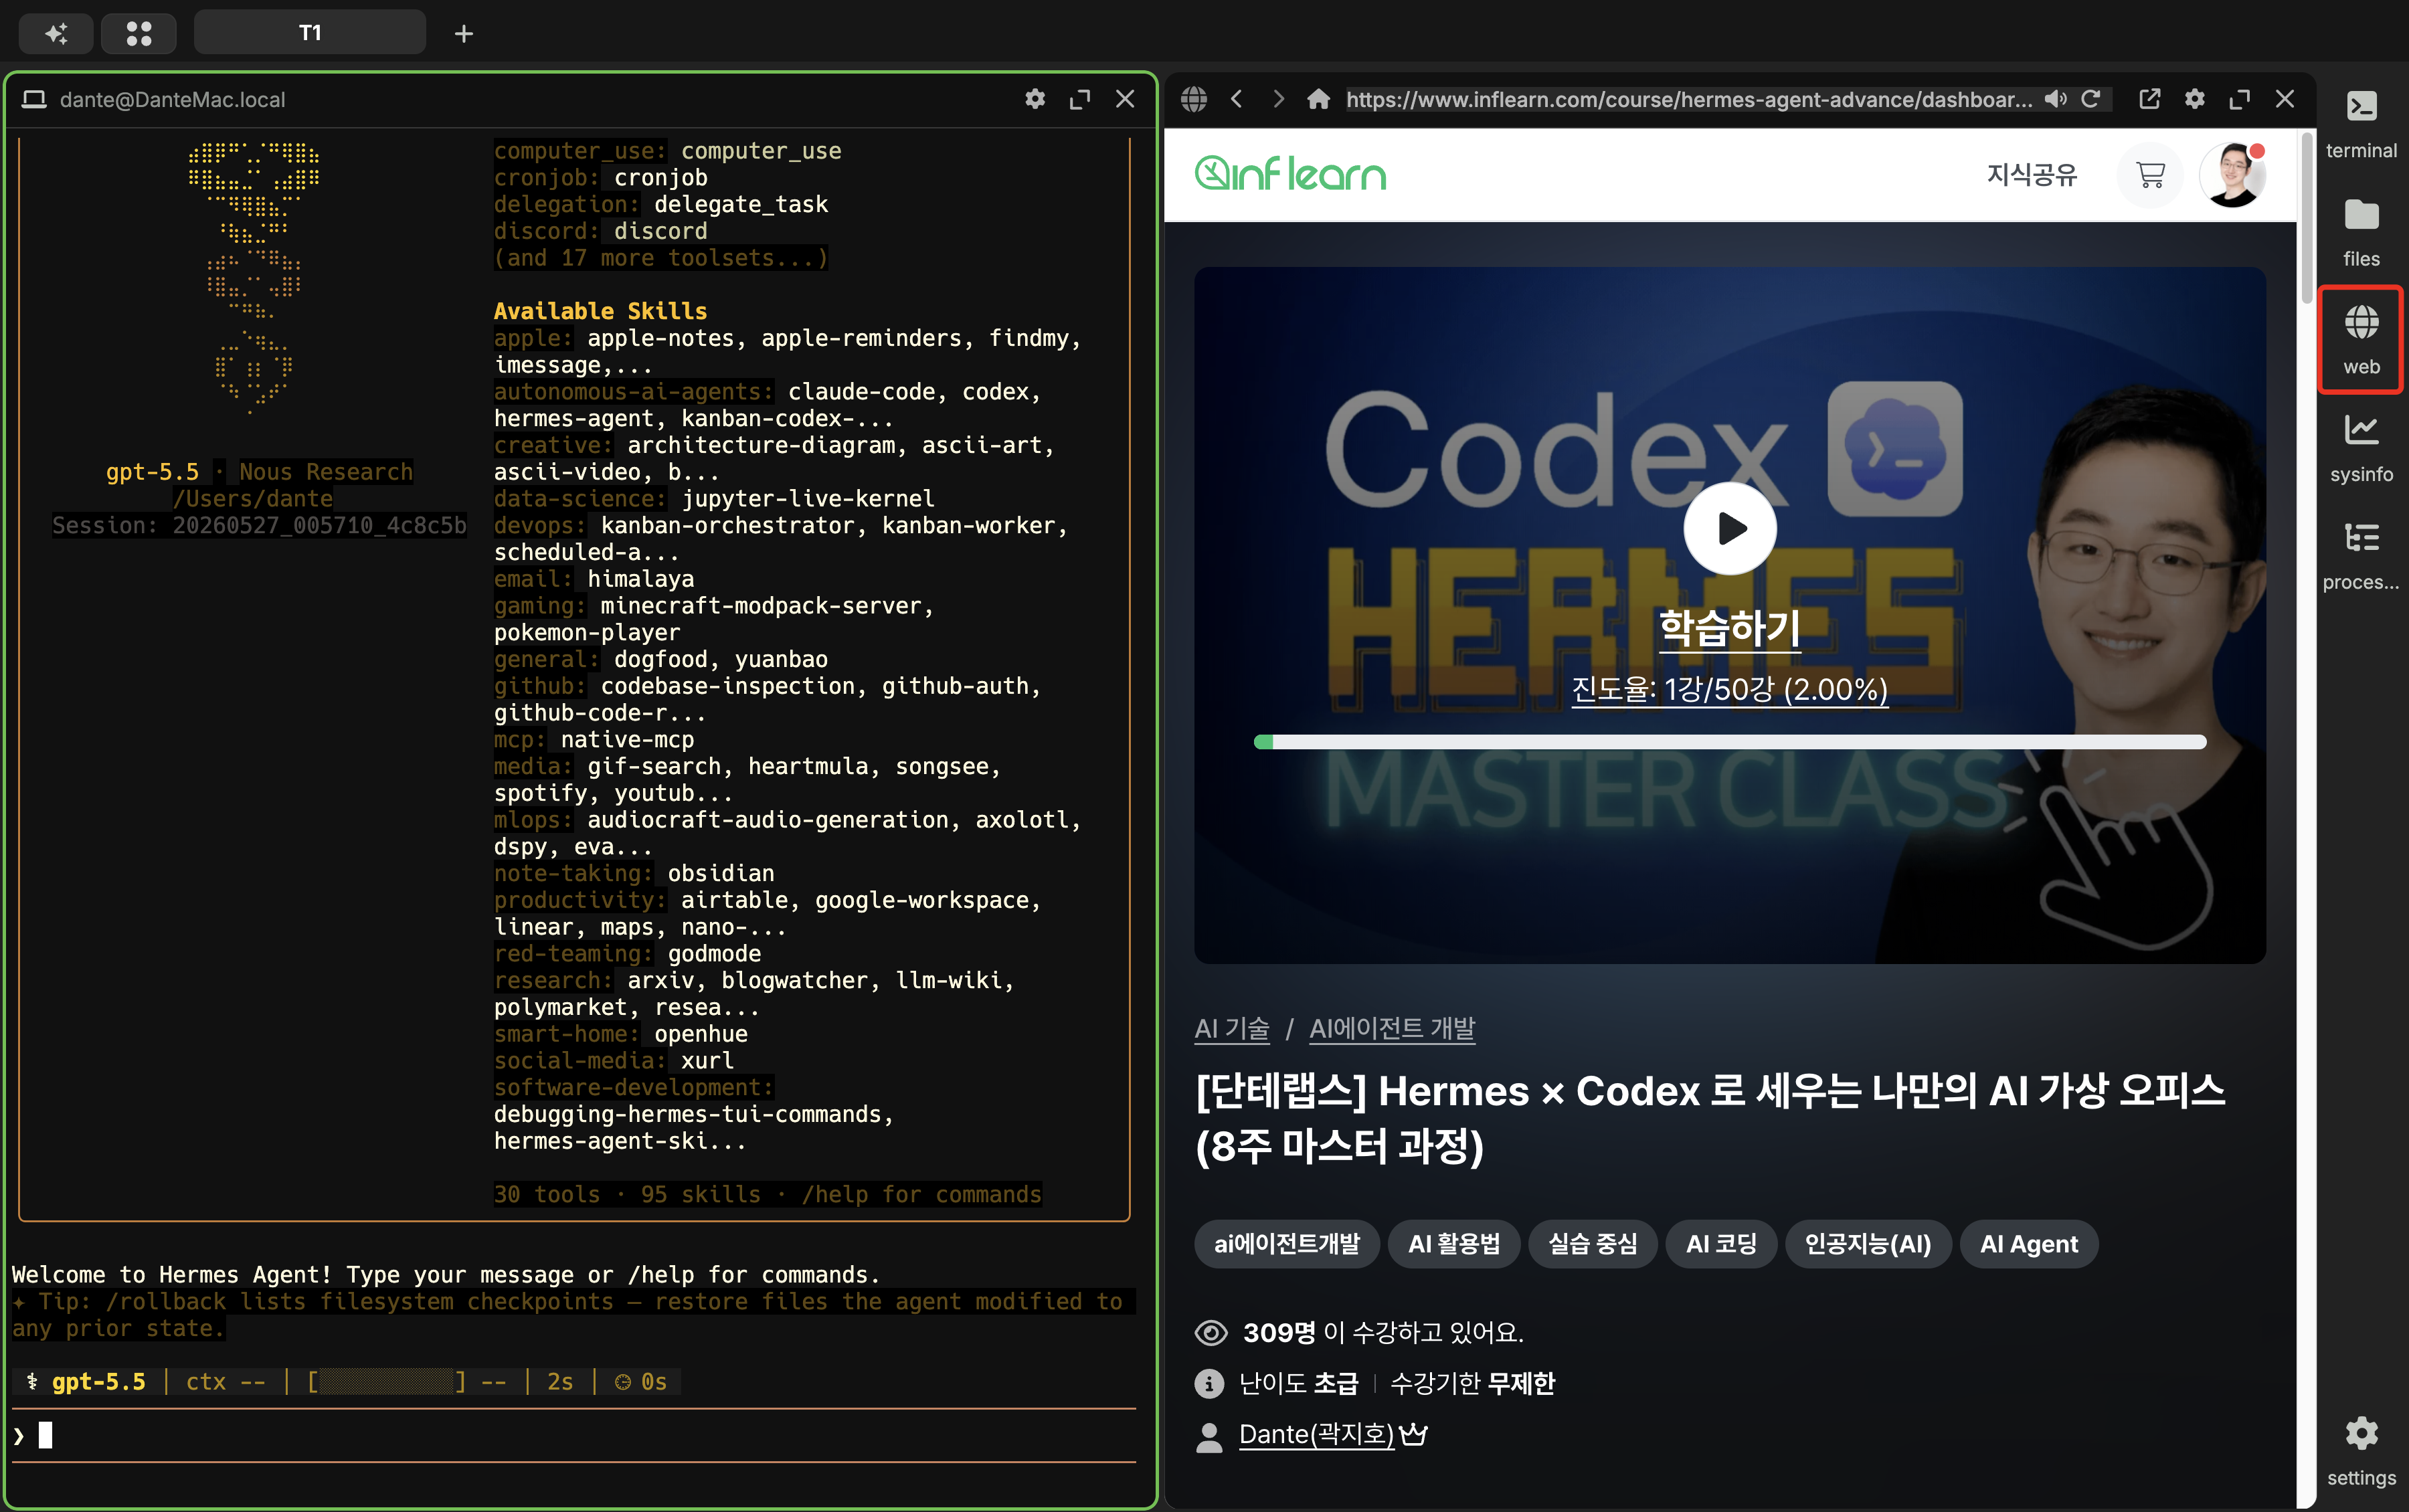Click the 'Available Skills' heading
2409x1512 pixels.
point(600,311)
